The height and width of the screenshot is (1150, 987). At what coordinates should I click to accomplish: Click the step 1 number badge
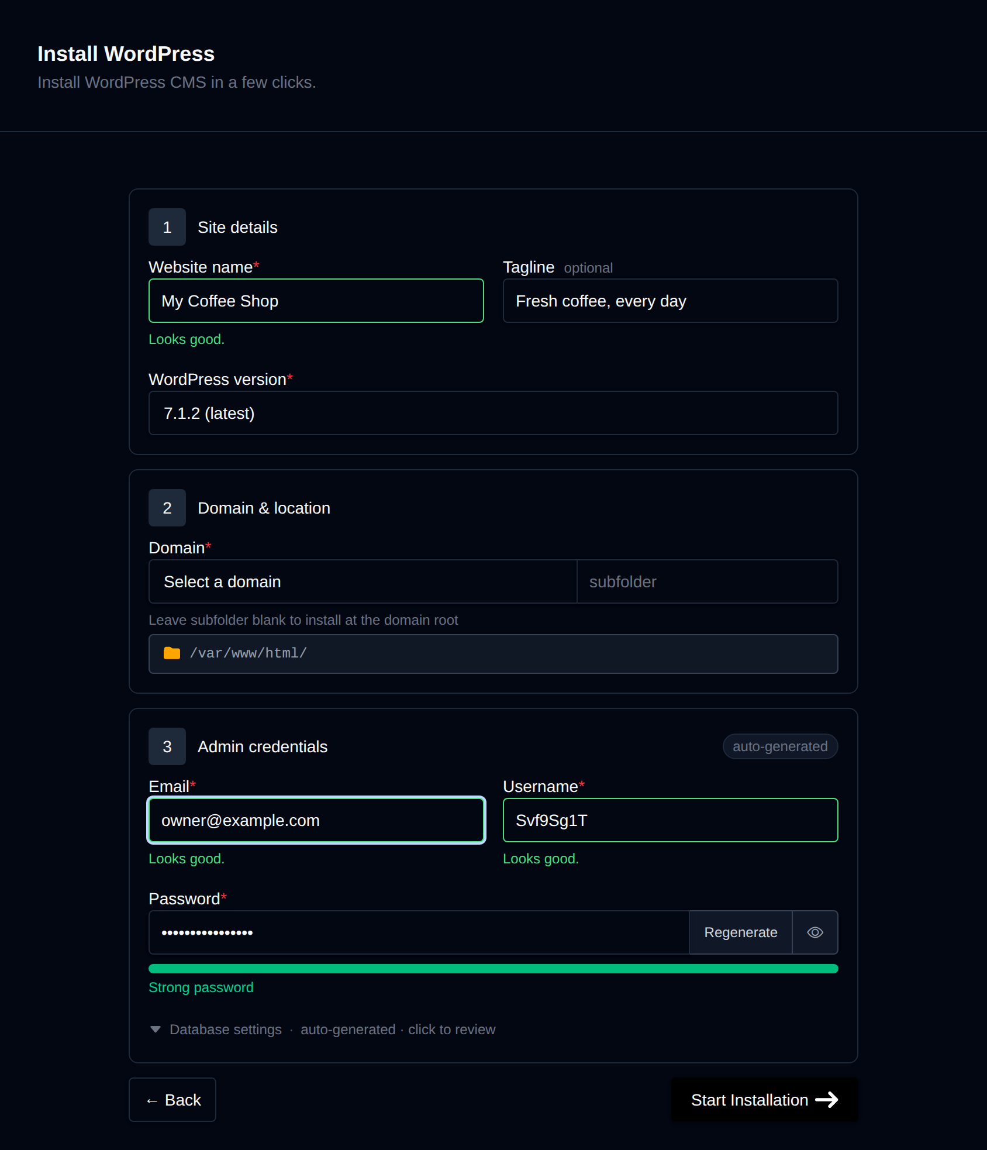coord(167,227)
